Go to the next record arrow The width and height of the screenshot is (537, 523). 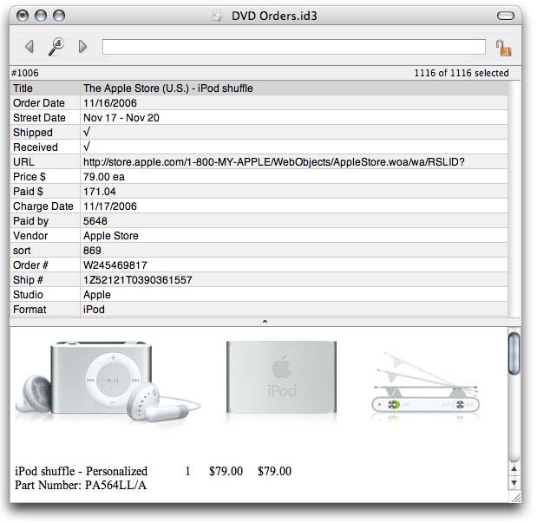[x=82, y=46]
